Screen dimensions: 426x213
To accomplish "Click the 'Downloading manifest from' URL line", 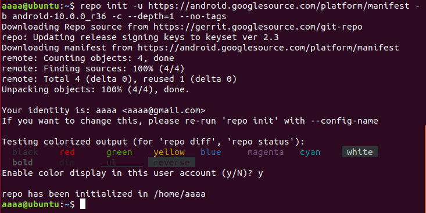I will point(201,48).
